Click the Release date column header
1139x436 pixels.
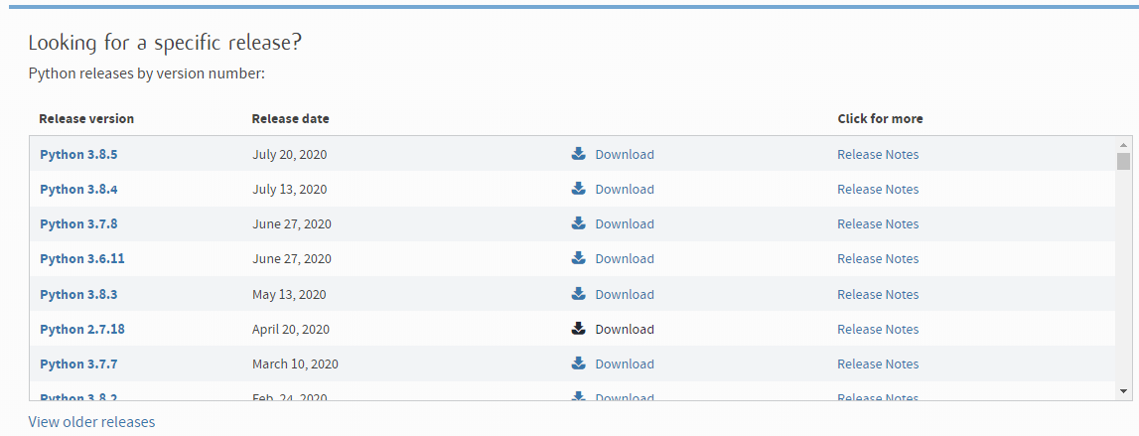click(x=291, y=118)
